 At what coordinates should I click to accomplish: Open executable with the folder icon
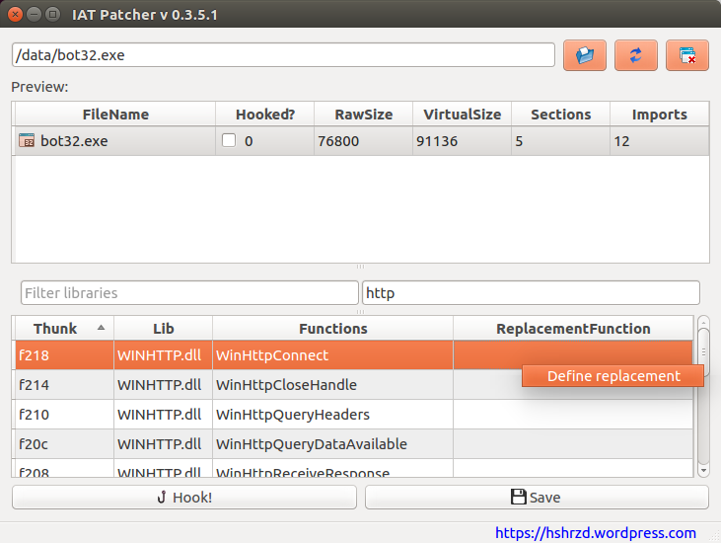click(585, 55)
